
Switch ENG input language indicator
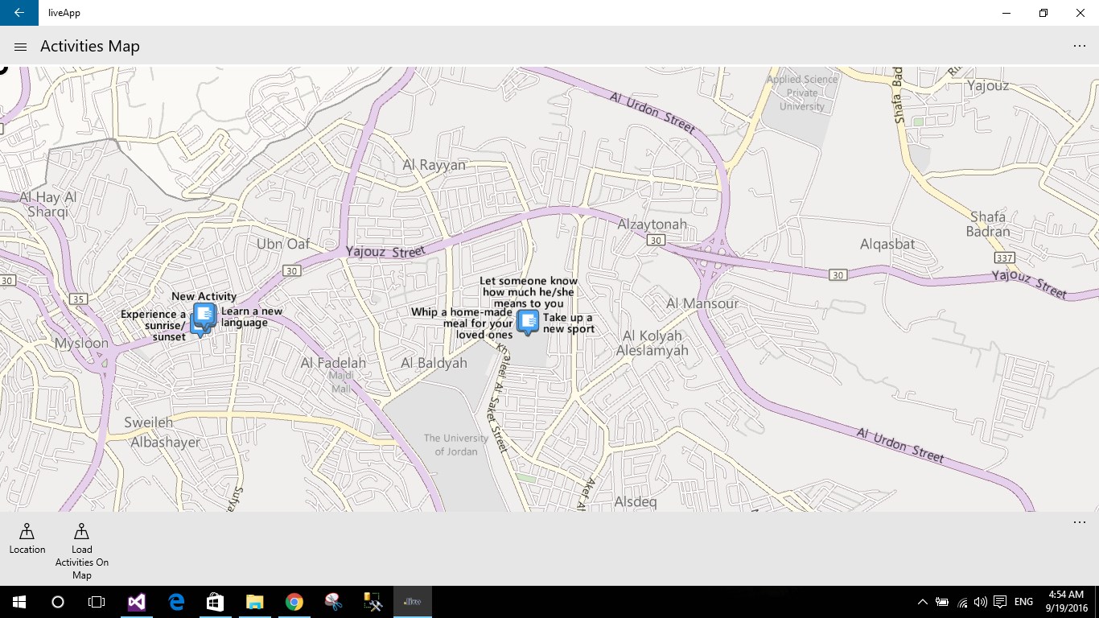pos(1023,602)
